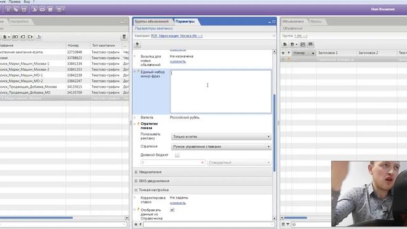Image resolution: width=407 pixels, height=229 pixels.
Task: Open the campaign link next to Кампания label
Action: [x=177, y=36]
